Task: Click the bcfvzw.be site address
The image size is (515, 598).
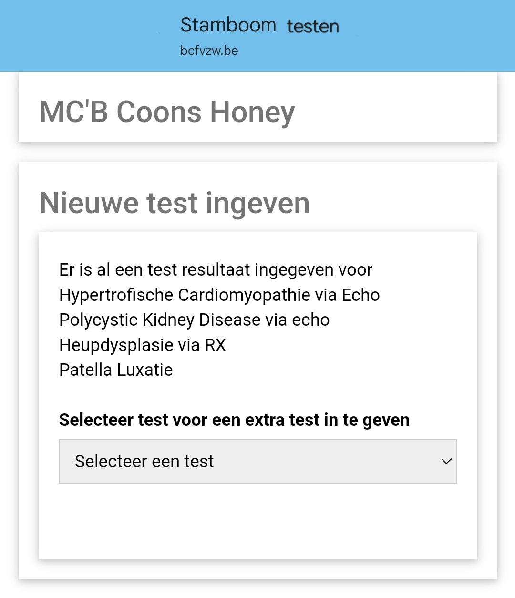Action: coord(209,51)
